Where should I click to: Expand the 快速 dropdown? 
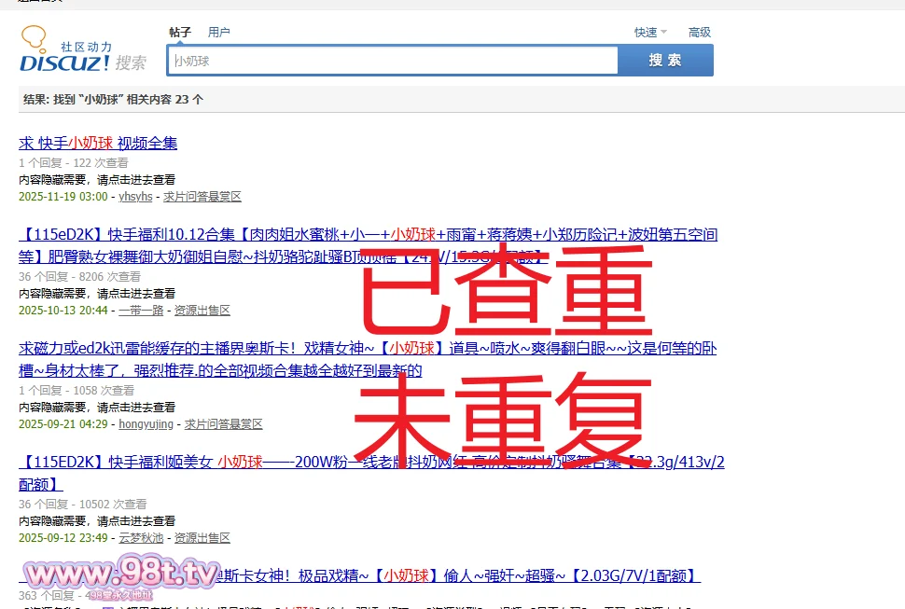click(649, 32)
